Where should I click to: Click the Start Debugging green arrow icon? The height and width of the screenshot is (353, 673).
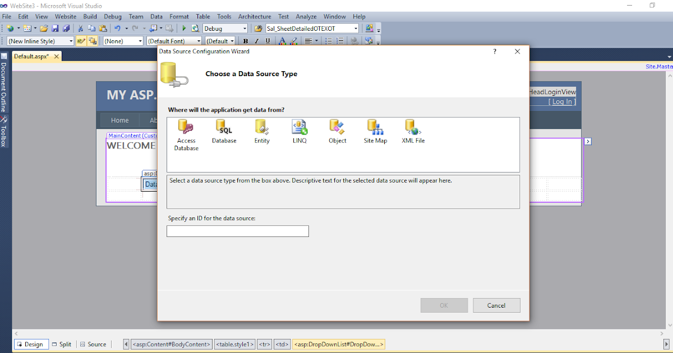pos(184,27)
